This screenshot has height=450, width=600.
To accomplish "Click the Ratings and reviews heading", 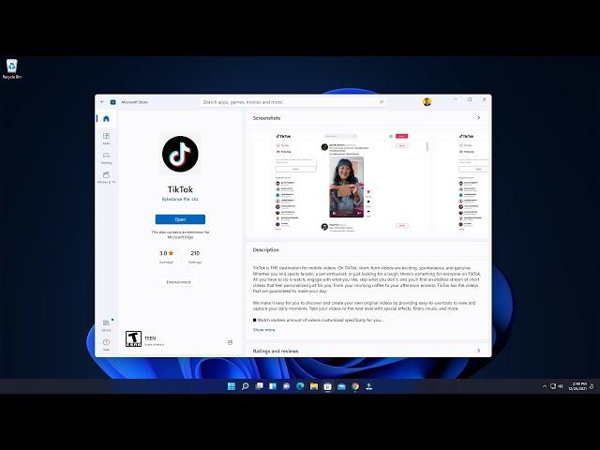I will (x=276, y=351).
